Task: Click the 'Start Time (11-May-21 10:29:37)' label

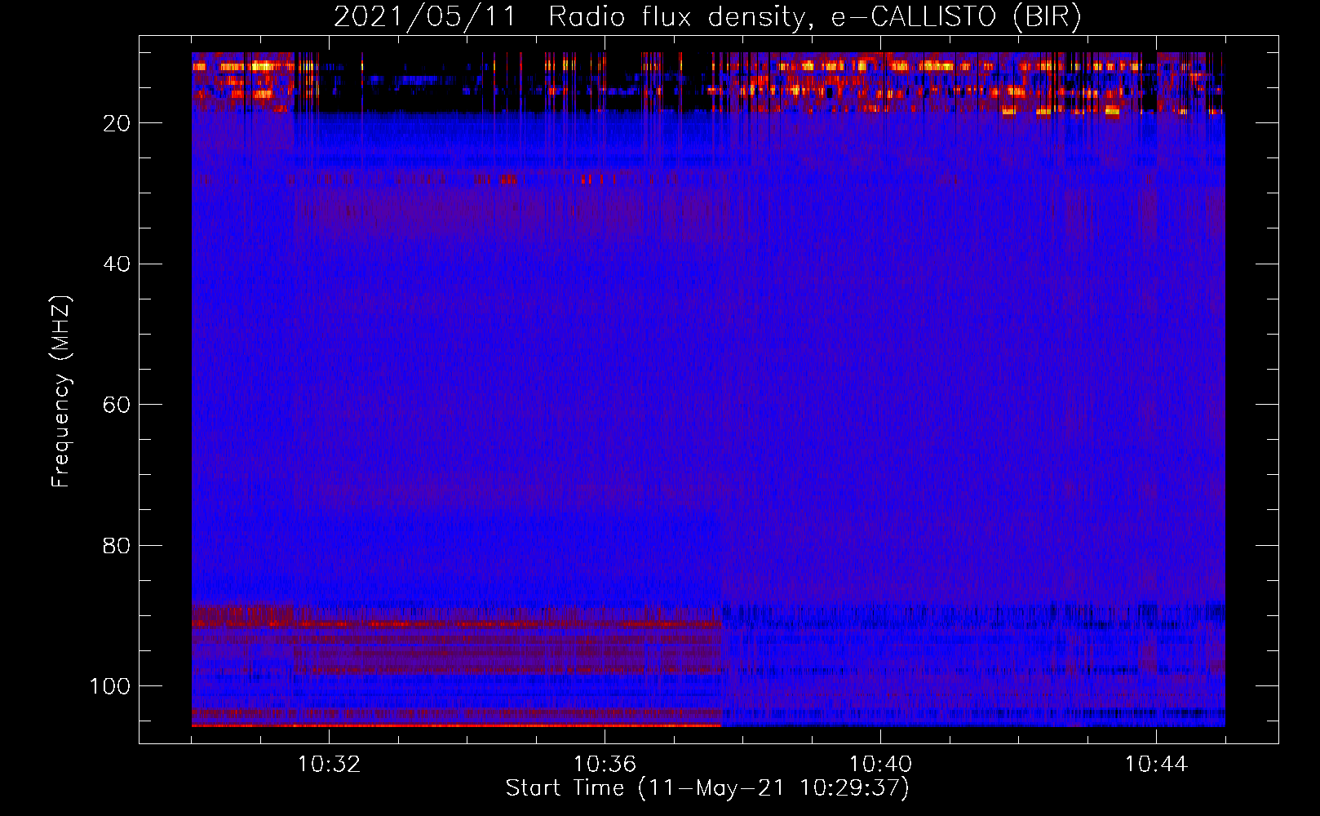Action: pos(707,788)
